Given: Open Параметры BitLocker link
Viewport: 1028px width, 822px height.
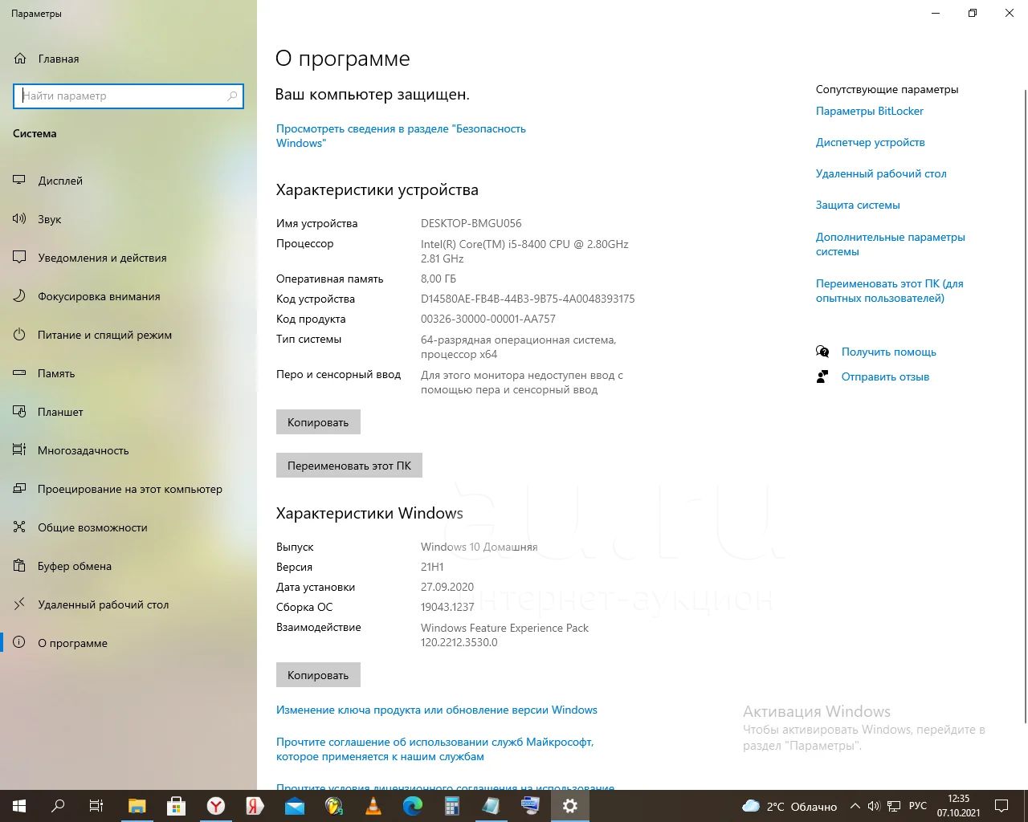Looking at the screenshot, I should click(x=870, y=111).
